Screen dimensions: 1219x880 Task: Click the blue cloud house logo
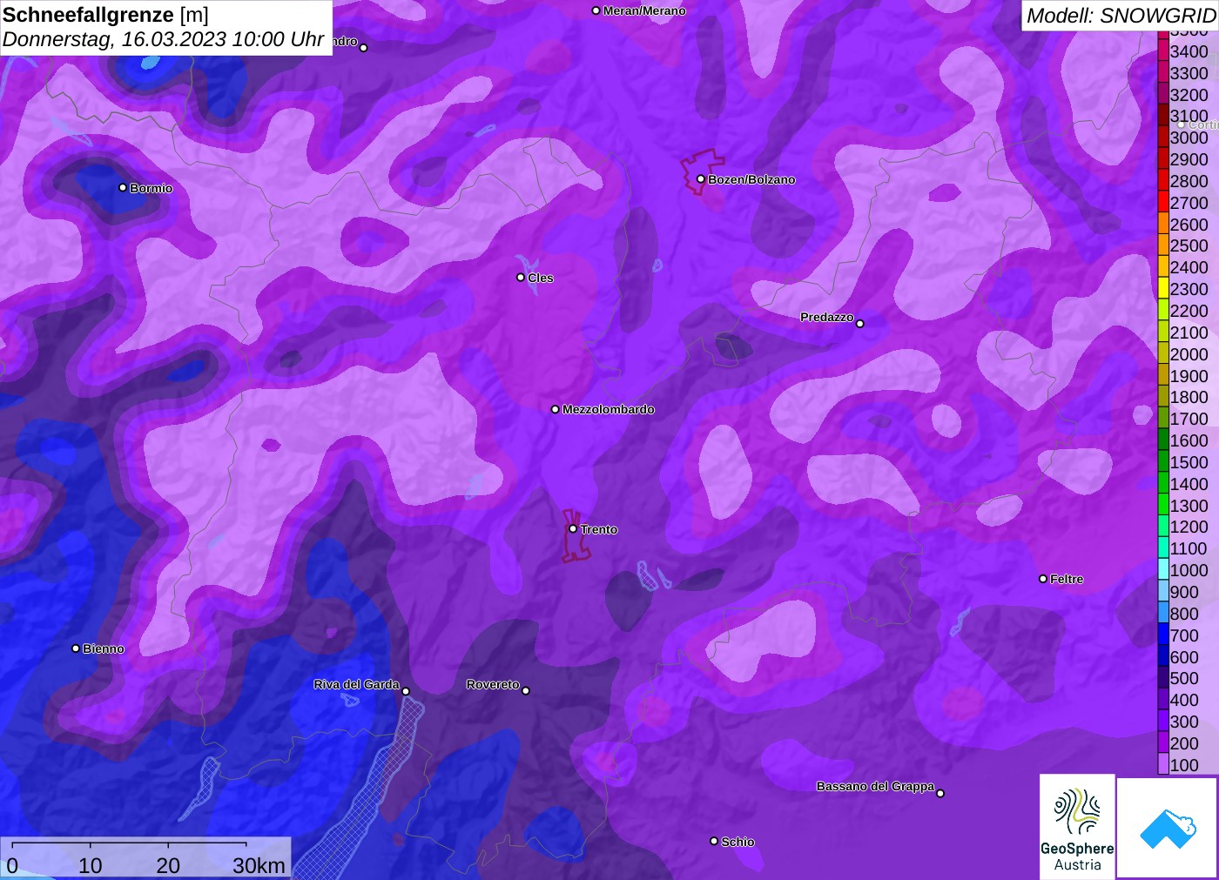tap(1168, 827)
